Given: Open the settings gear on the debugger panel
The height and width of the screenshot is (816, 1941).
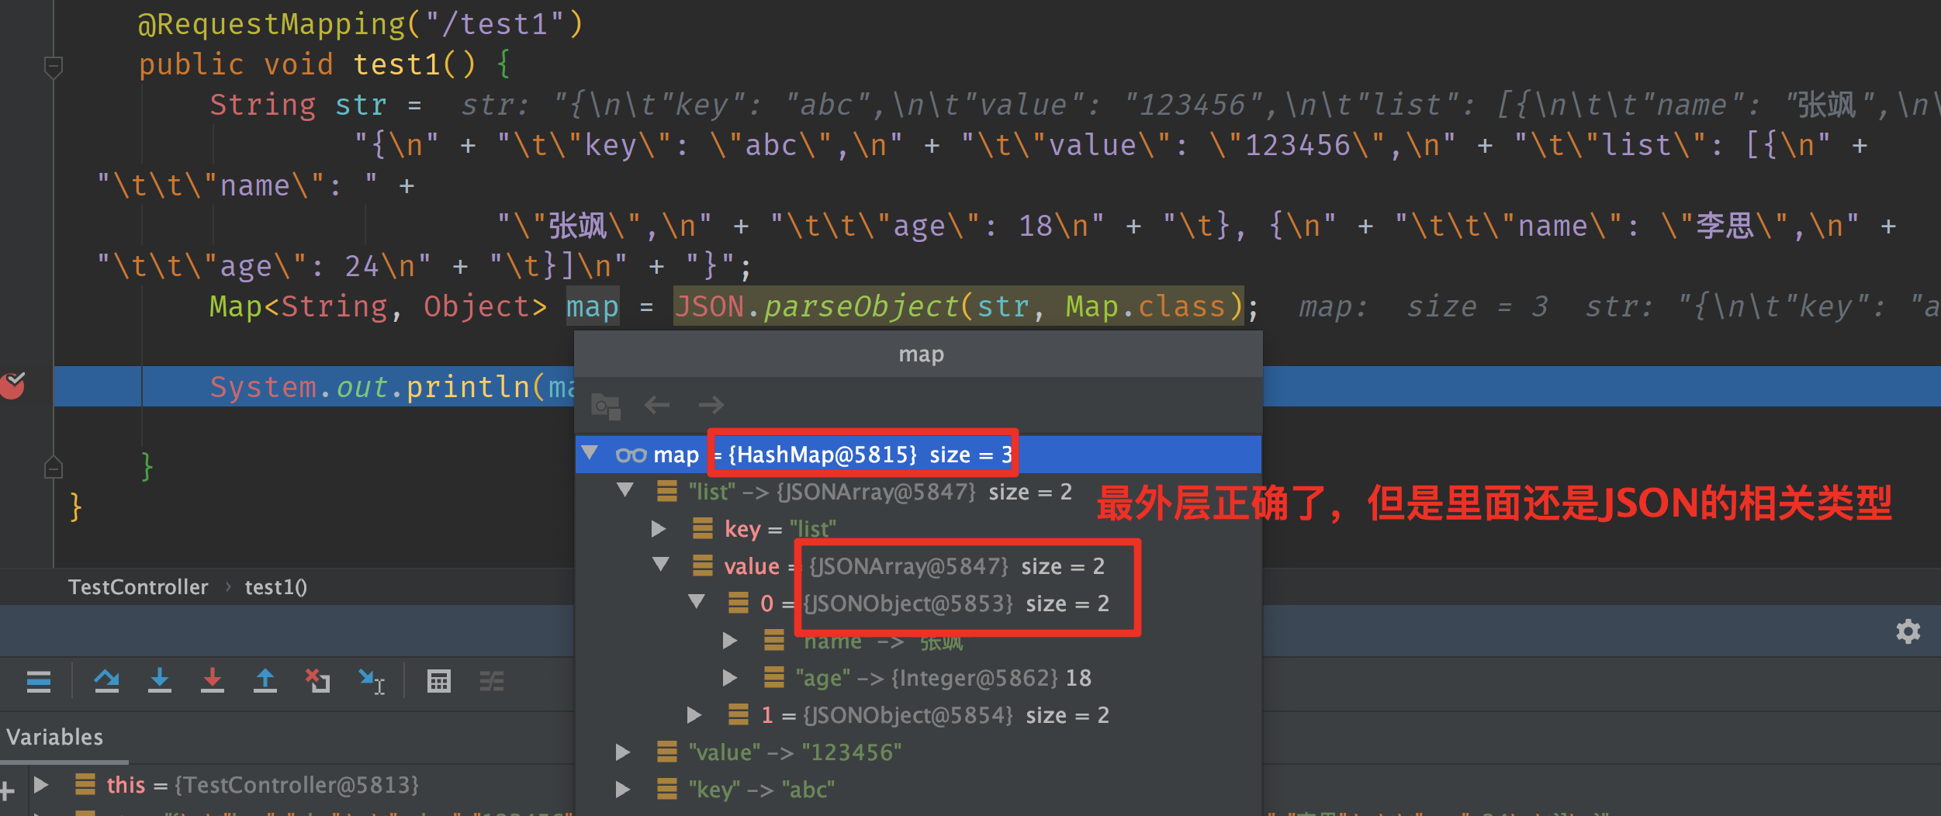Looking at the screenshot, I should (x=1908, y=631).
